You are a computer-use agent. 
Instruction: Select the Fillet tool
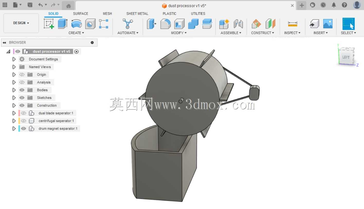pyautogui.click(x=165, y=24)
